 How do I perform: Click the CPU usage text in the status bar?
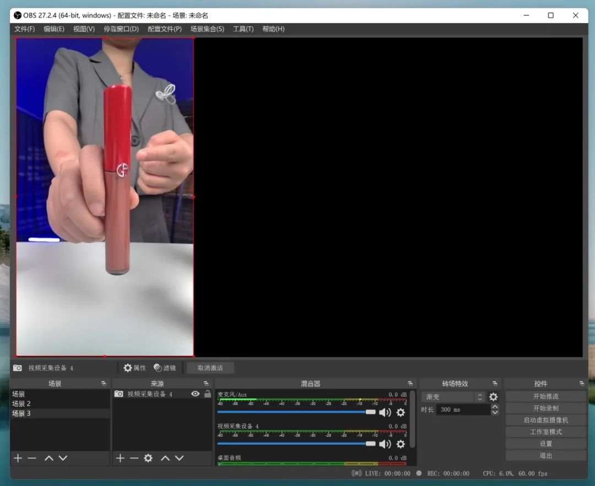(515, 473)
